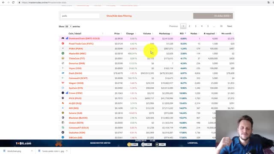Open the PIVX (PIVX) coin link
The width and height of the screenshot is (274, 154).
pos(75,98)
